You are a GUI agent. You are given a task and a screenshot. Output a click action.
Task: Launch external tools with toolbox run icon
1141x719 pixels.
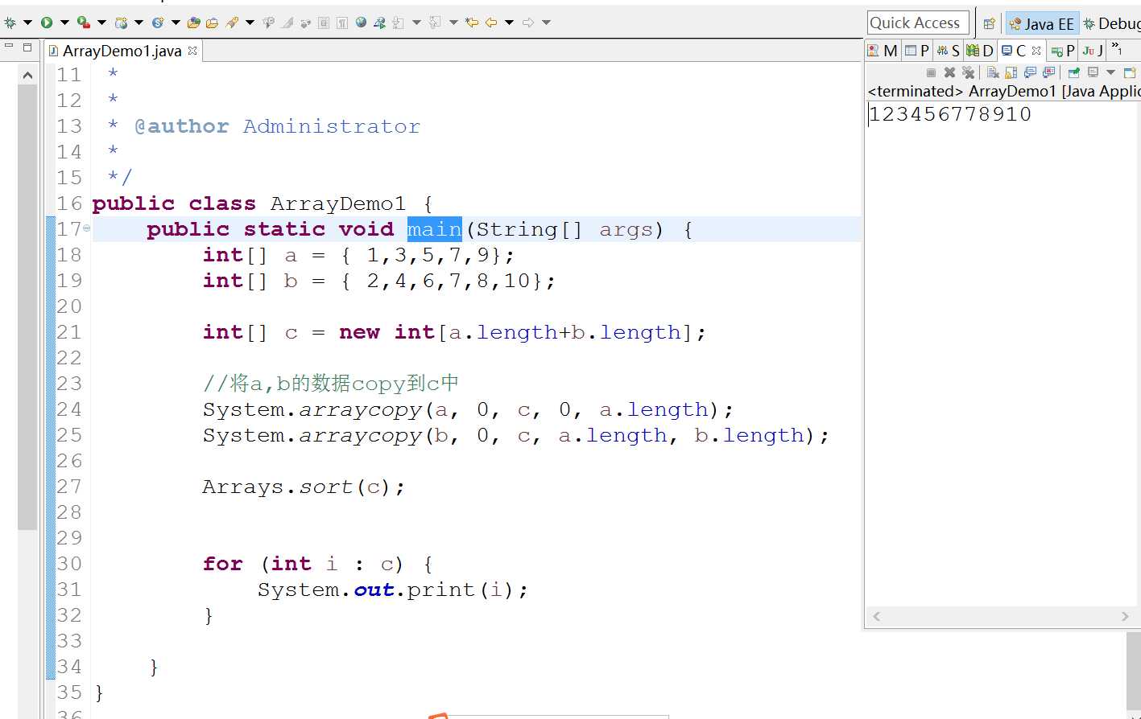(84, 23)
